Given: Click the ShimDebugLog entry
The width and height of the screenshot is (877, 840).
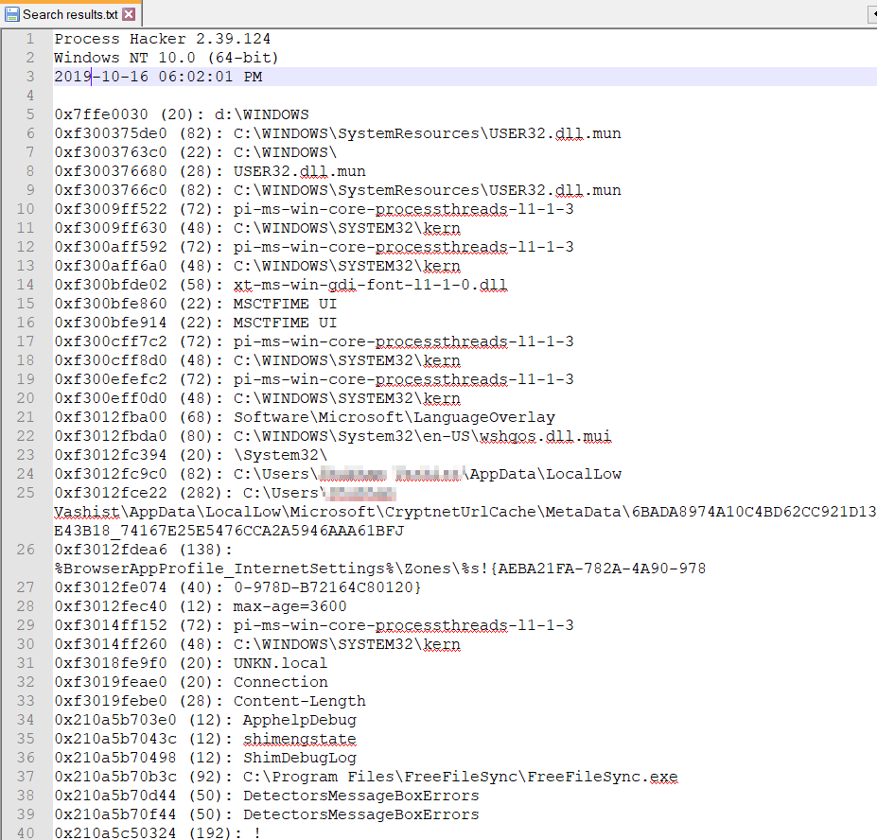Looking at the screenshot, I should [299, 758].
